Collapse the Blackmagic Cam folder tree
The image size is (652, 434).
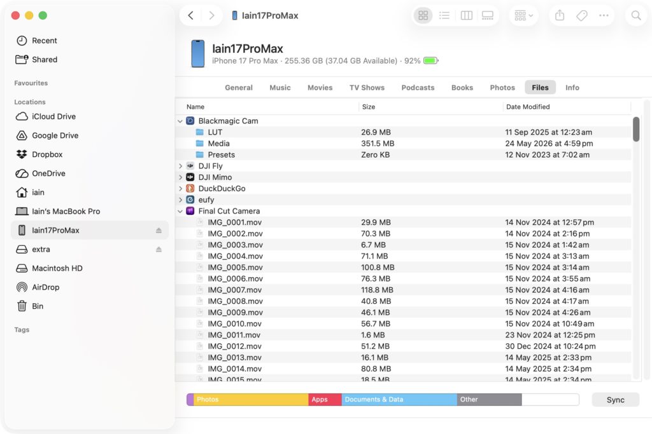(180, 121)
